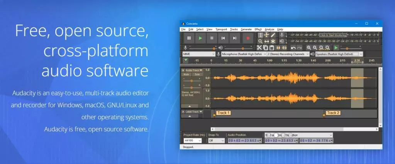Click the Zoom In magnifier icon
Viewport: 395px width, 164px height.
pyautogui.click(x=309, y=48)
